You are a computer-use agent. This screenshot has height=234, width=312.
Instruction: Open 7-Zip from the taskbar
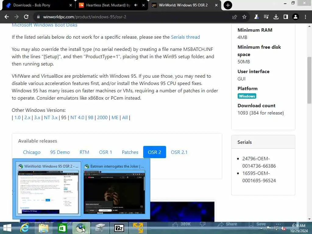pos(119,228)
